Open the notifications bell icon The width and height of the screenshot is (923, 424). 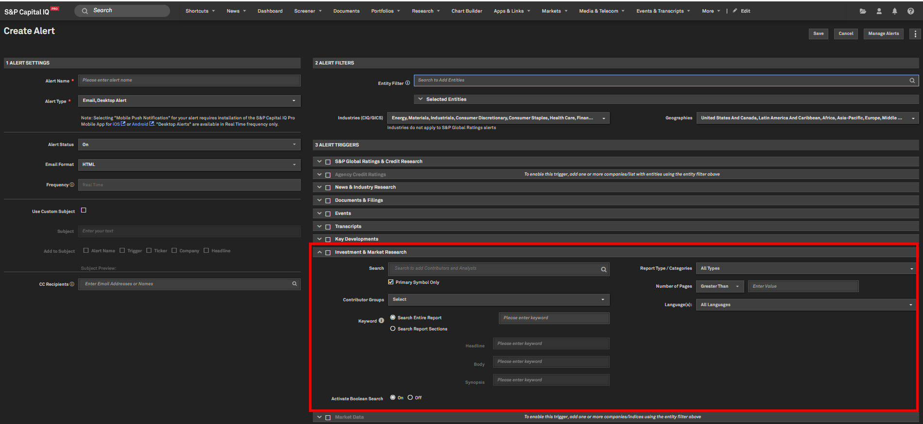(894, 11)
